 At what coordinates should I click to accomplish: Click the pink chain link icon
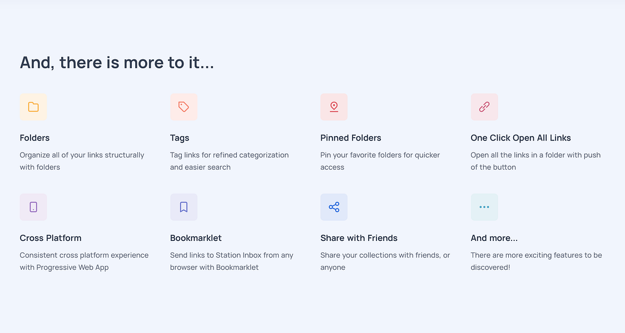point(484,107)
